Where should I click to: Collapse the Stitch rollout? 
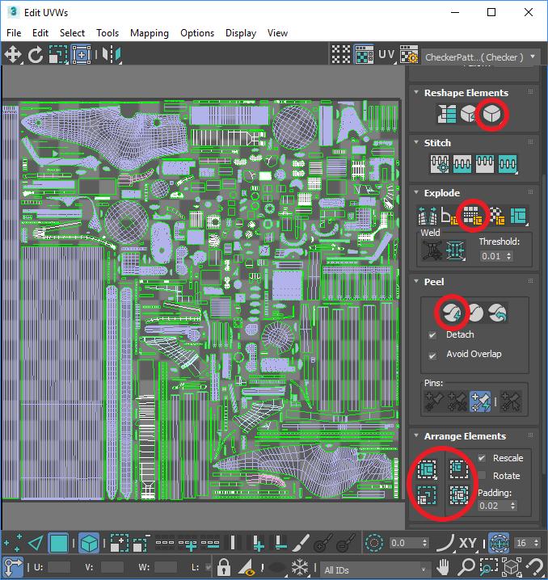(x=416, y=143)
